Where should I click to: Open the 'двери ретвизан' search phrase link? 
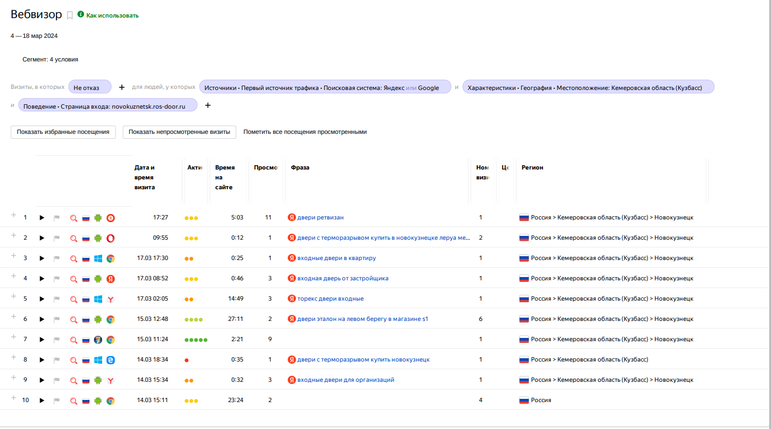coord(320,218)
